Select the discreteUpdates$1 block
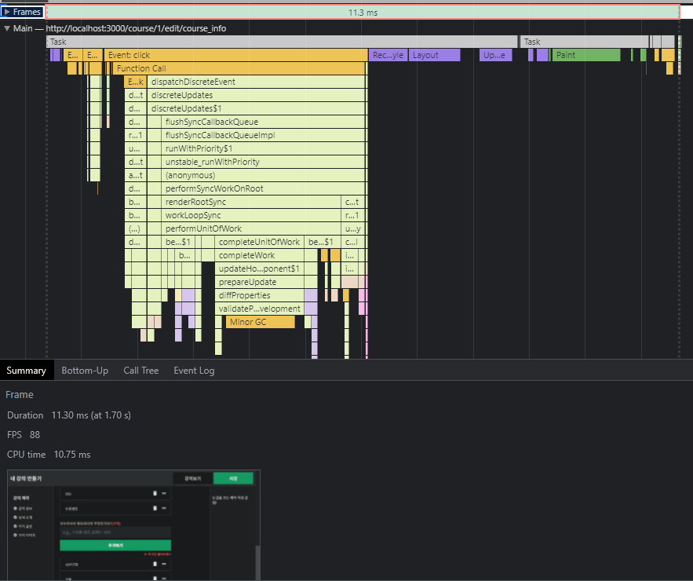Viewport: 693px width, 581px height. click(x=257, y=108)
